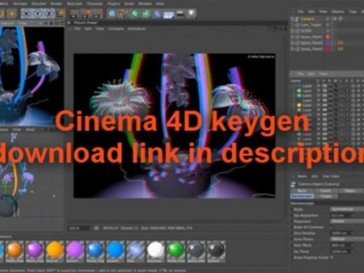Toggle the Y axis lock icon

pos(38,14)
